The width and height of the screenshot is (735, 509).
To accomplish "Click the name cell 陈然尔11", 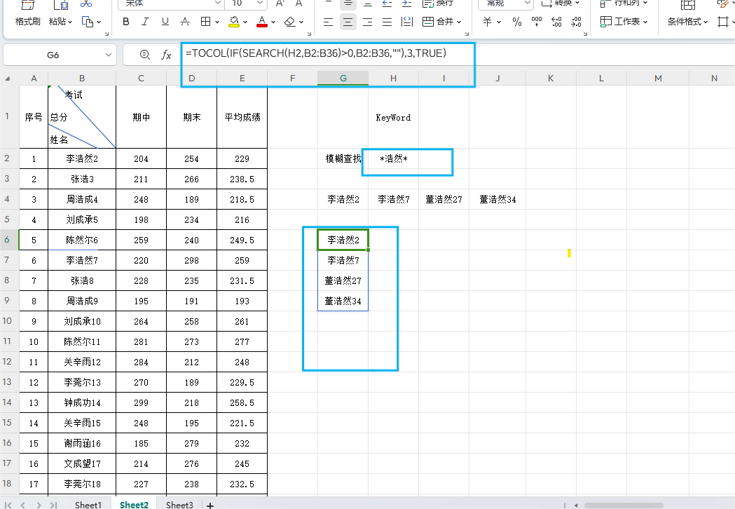I will click(x=82, y=341).
